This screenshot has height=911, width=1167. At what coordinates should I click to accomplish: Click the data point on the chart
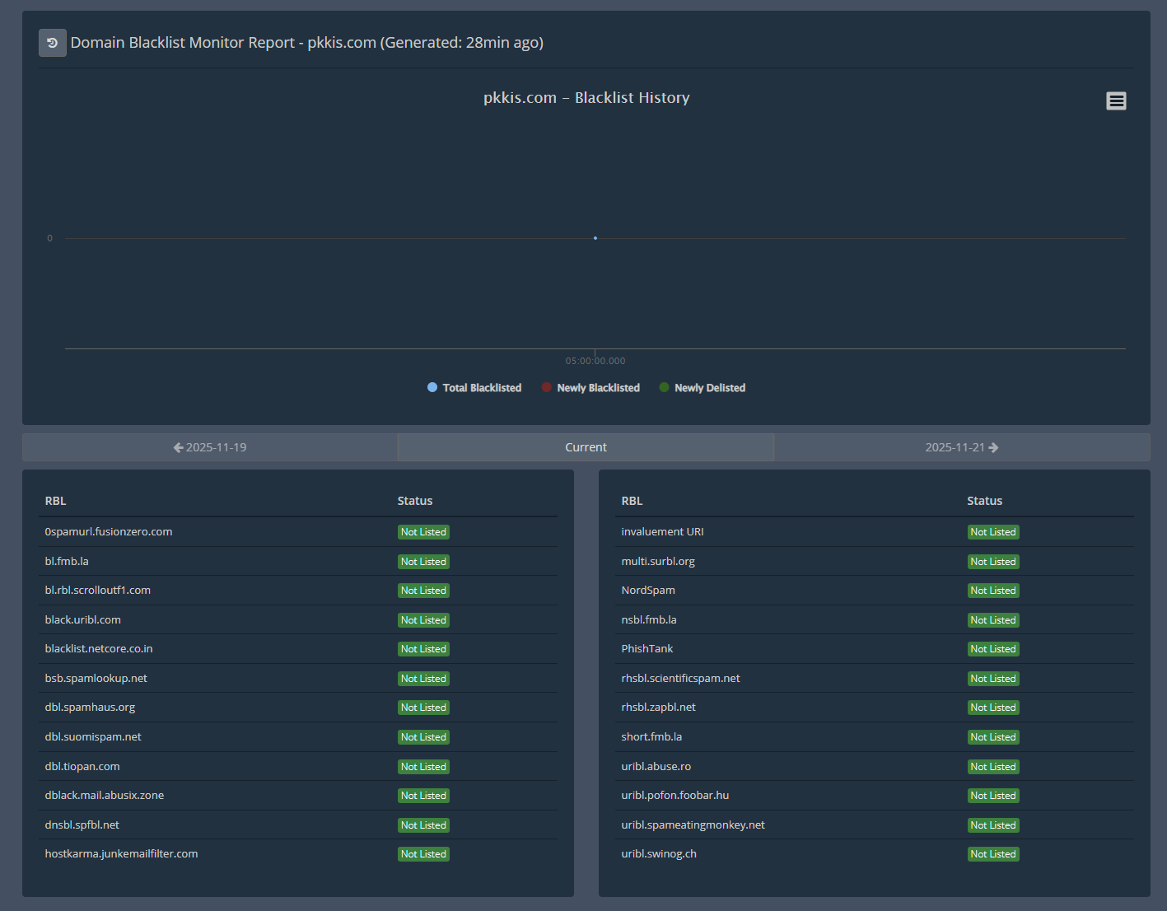[595, 238]
